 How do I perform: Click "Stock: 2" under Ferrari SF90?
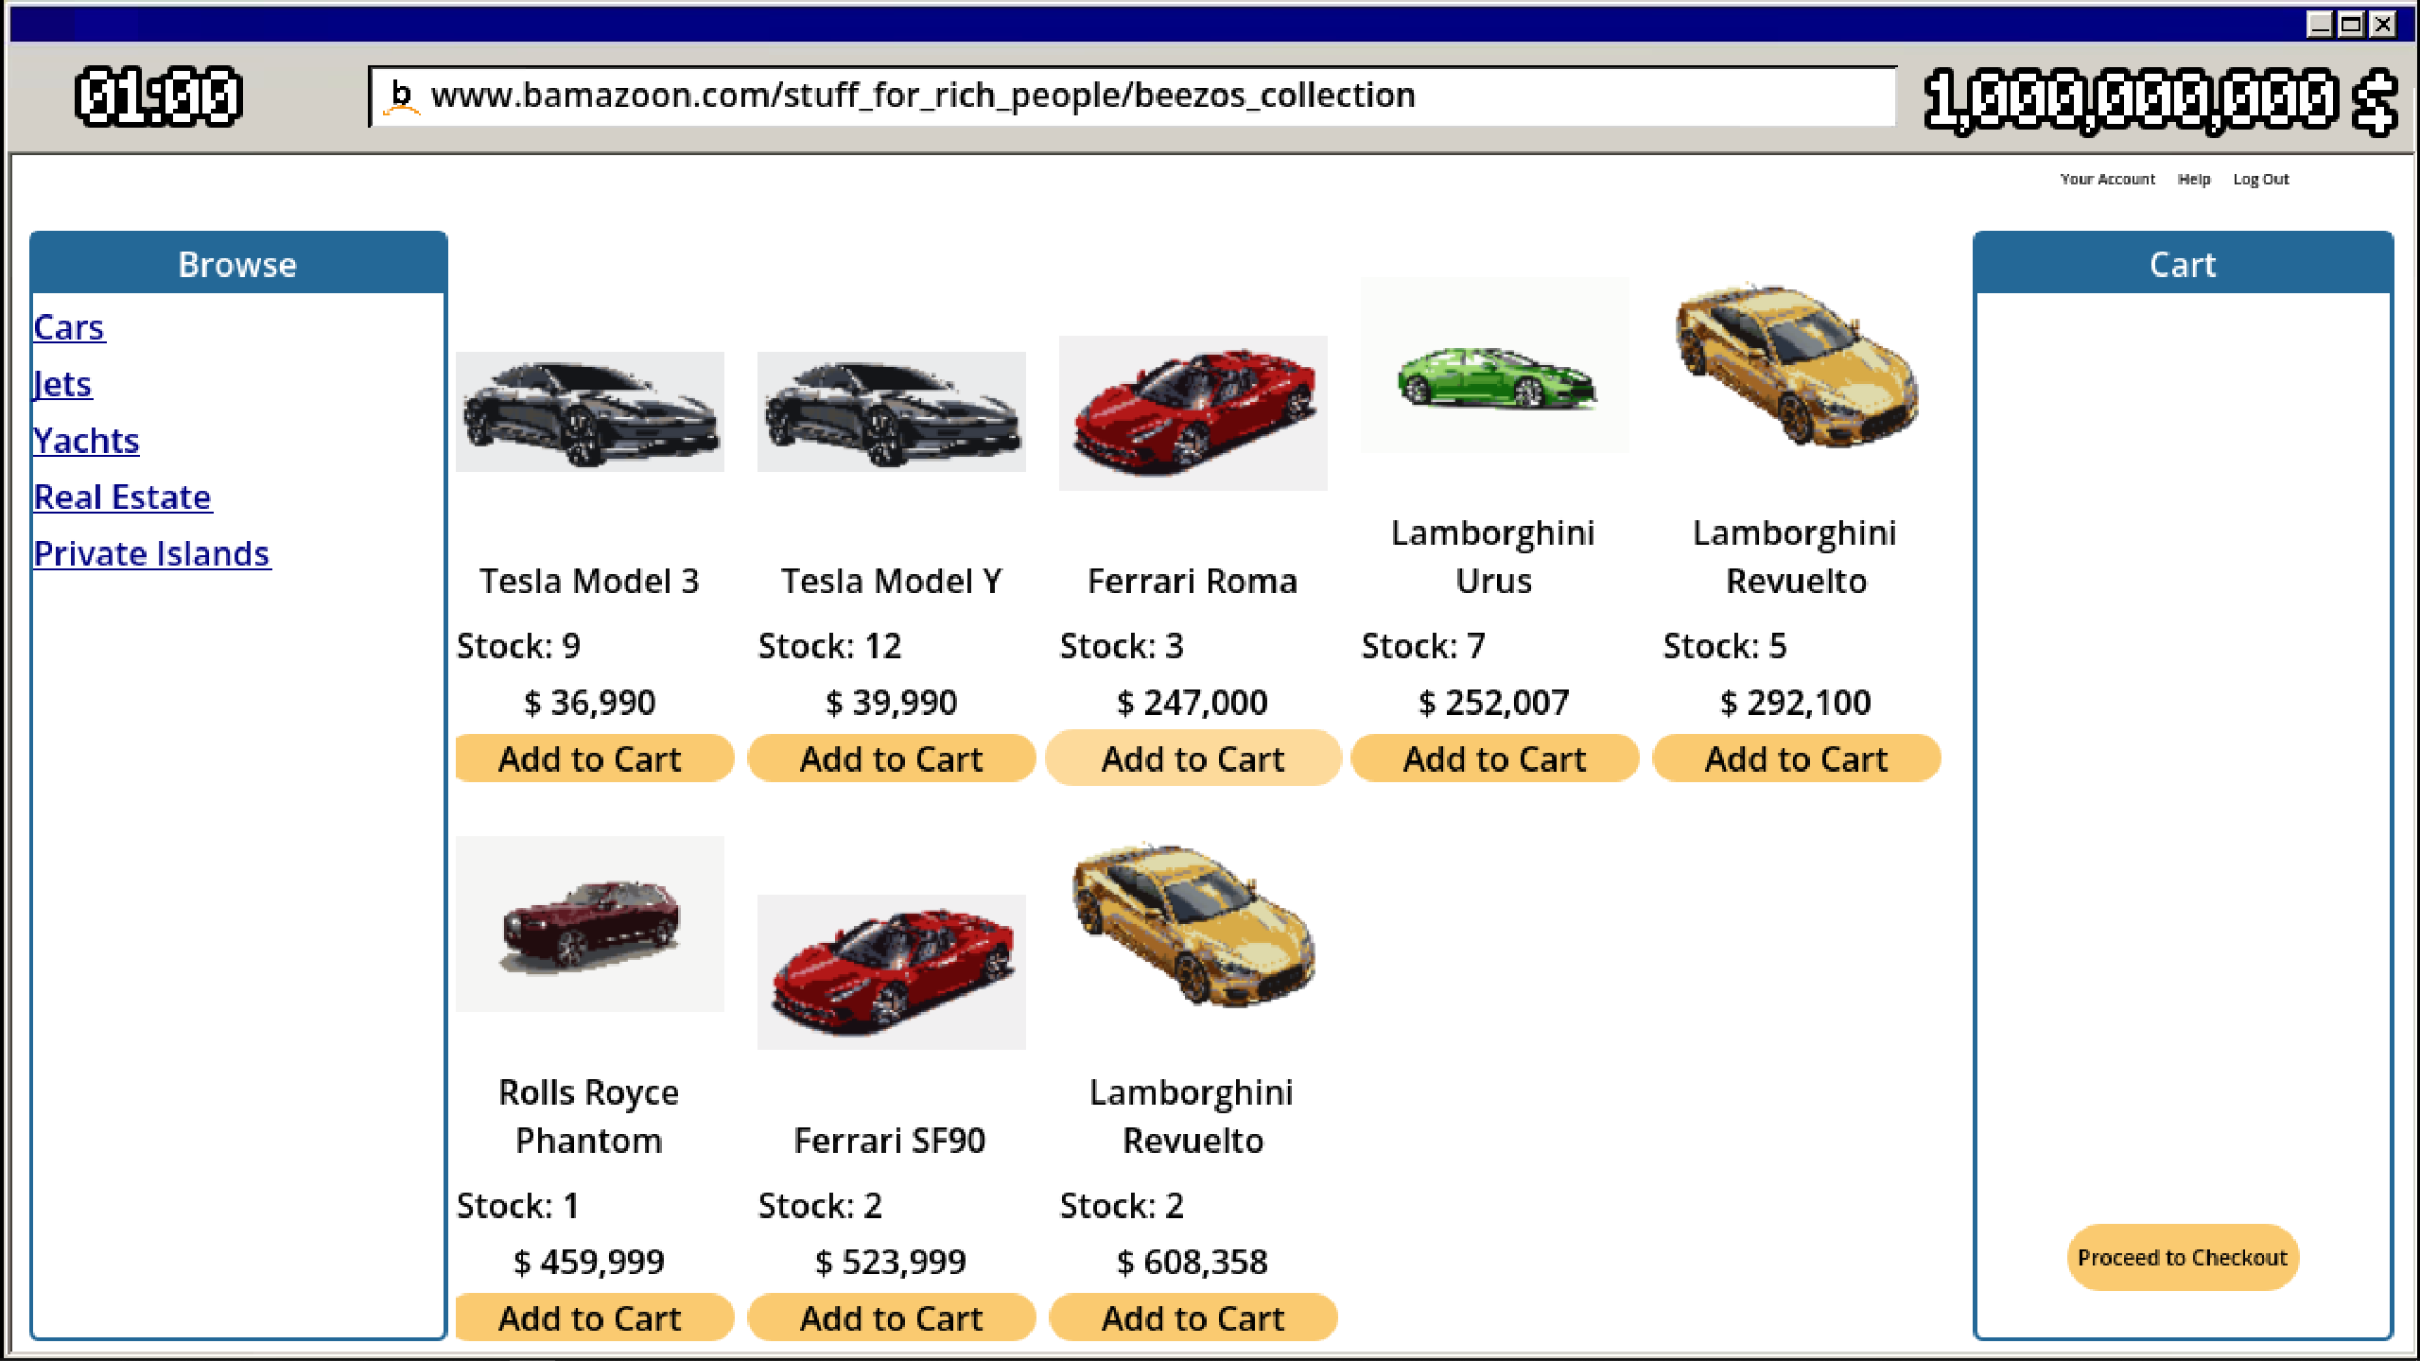(820, 1206)
